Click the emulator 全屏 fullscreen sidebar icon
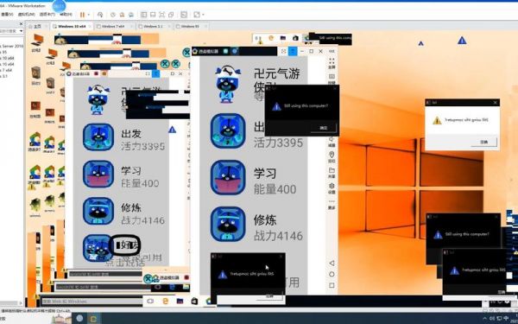Viewport: 518px width, 324px height. [332, 63]
